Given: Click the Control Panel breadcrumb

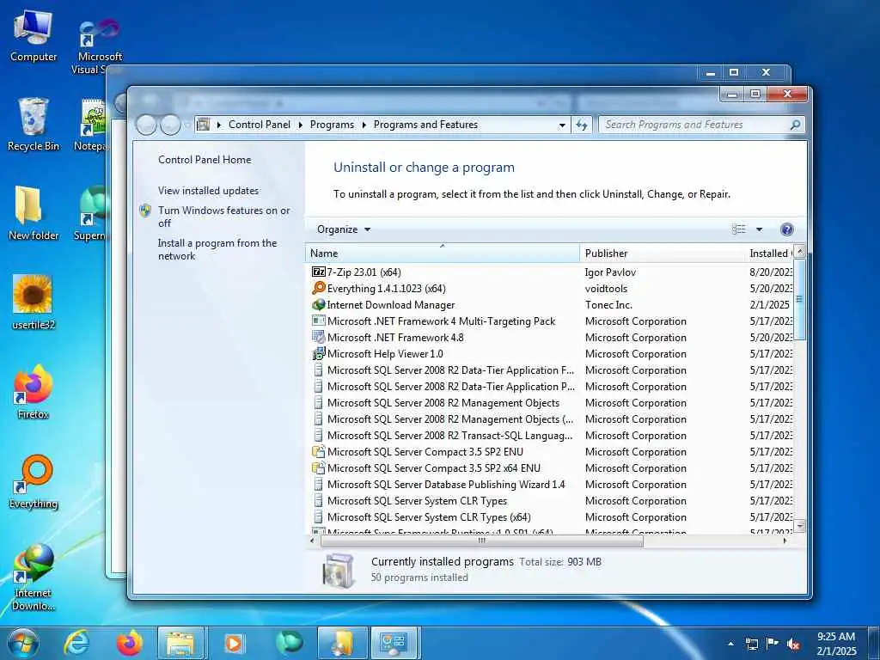Looking at the screenshot, I should [260, 125].
